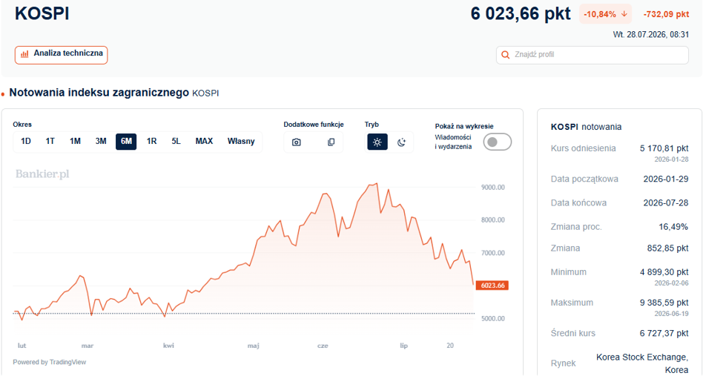The height and width of the screenshot is (376, 703).
Task: Click the 6023.66 price label on chart
Action: point(492,286)
